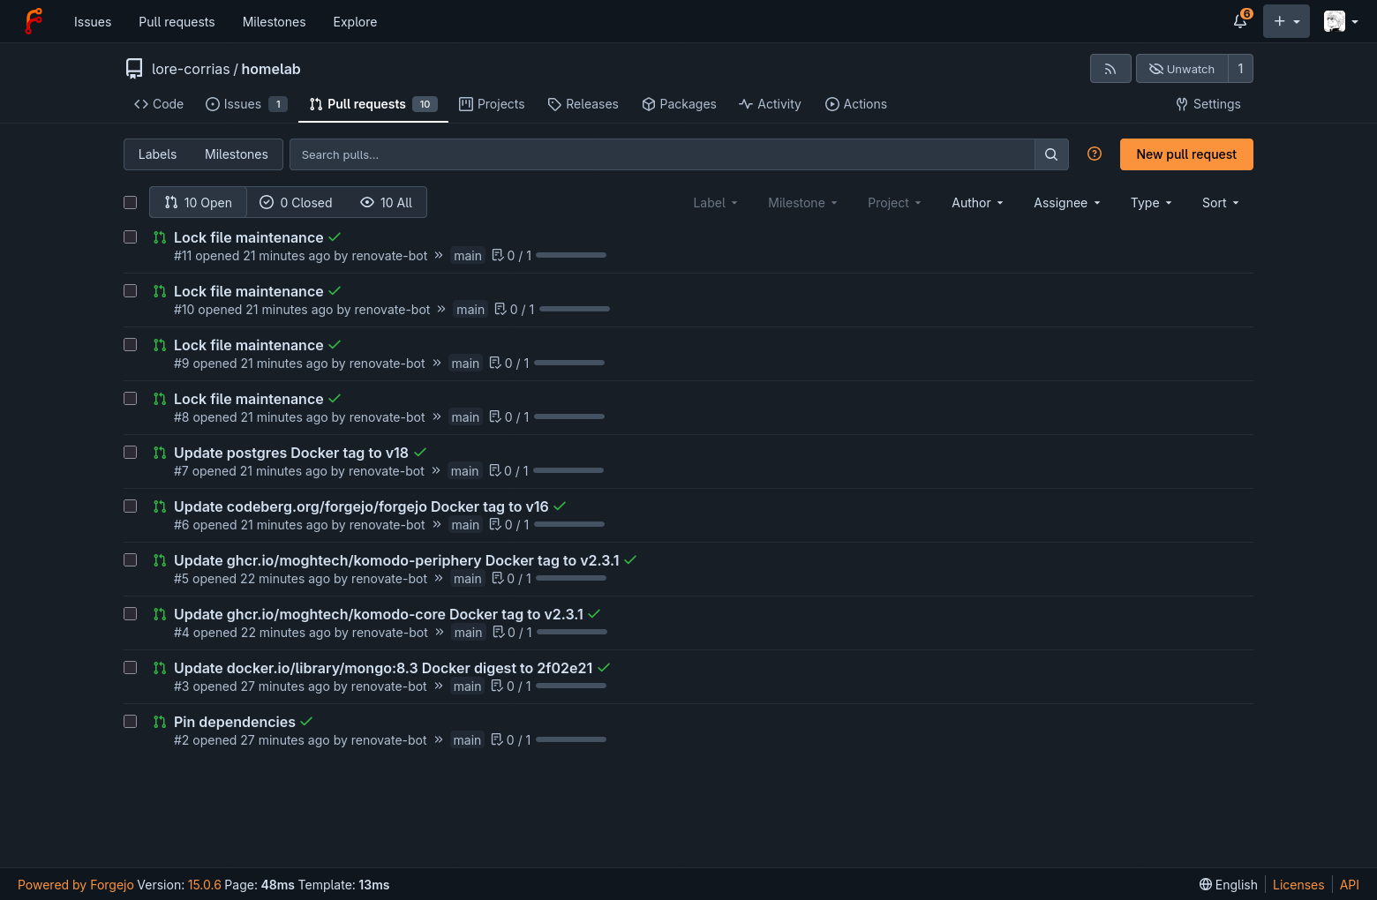
Task: Tick the select-all pull requests checkbox
Action: point(131,203)
